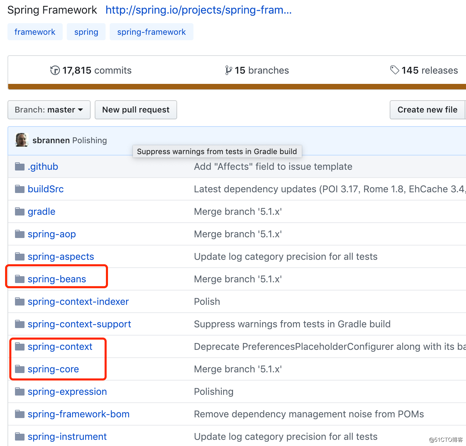Click the commits history clock icon
Screen dimensions: 466x446
55,70
